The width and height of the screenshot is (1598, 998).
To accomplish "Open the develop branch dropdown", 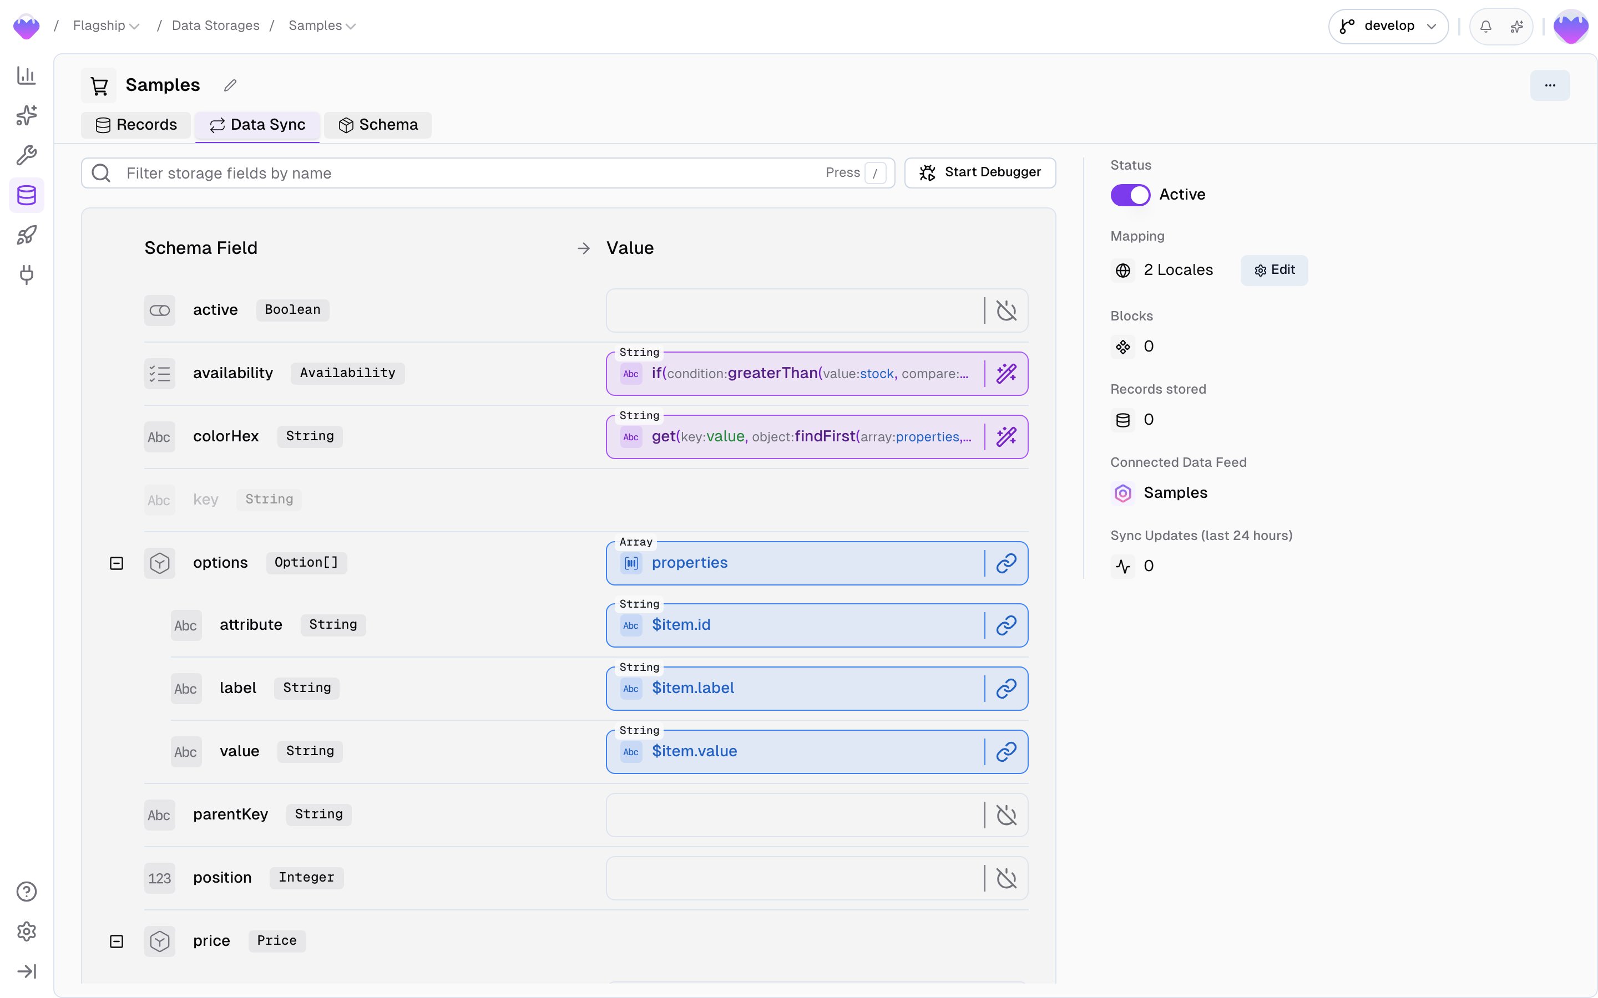I will tap(1388, 27).
